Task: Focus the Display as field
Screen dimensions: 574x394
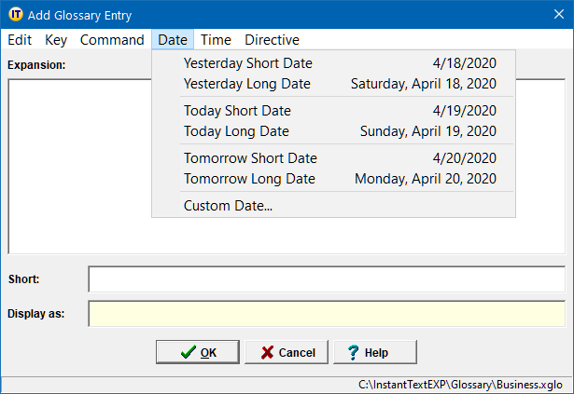Action: (326, 313)
